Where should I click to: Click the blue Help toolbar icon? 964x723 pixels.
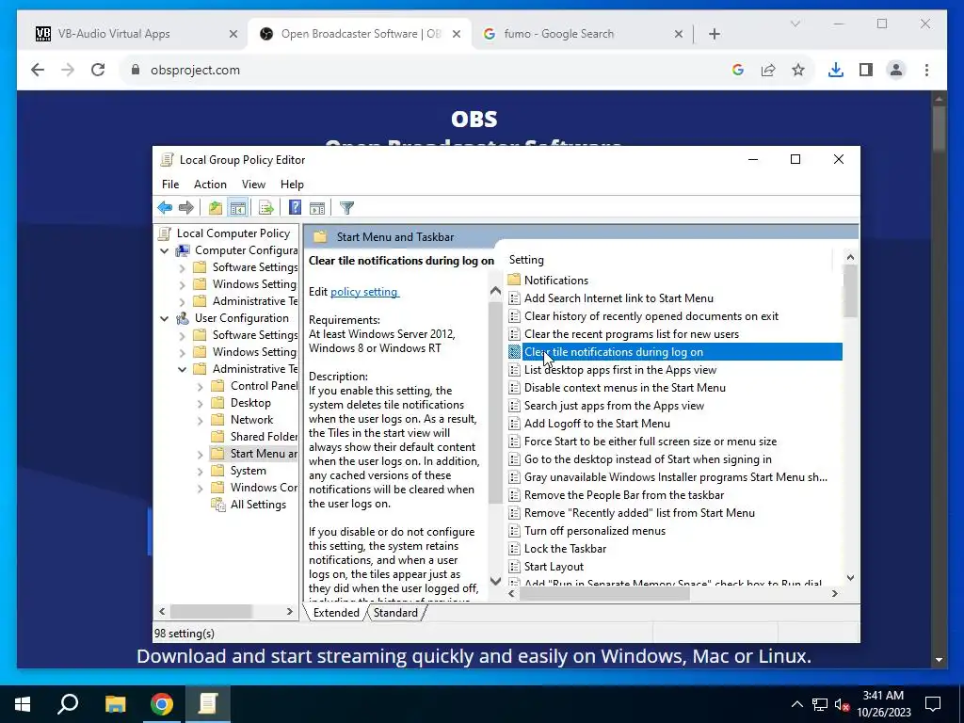click(295, 208)
